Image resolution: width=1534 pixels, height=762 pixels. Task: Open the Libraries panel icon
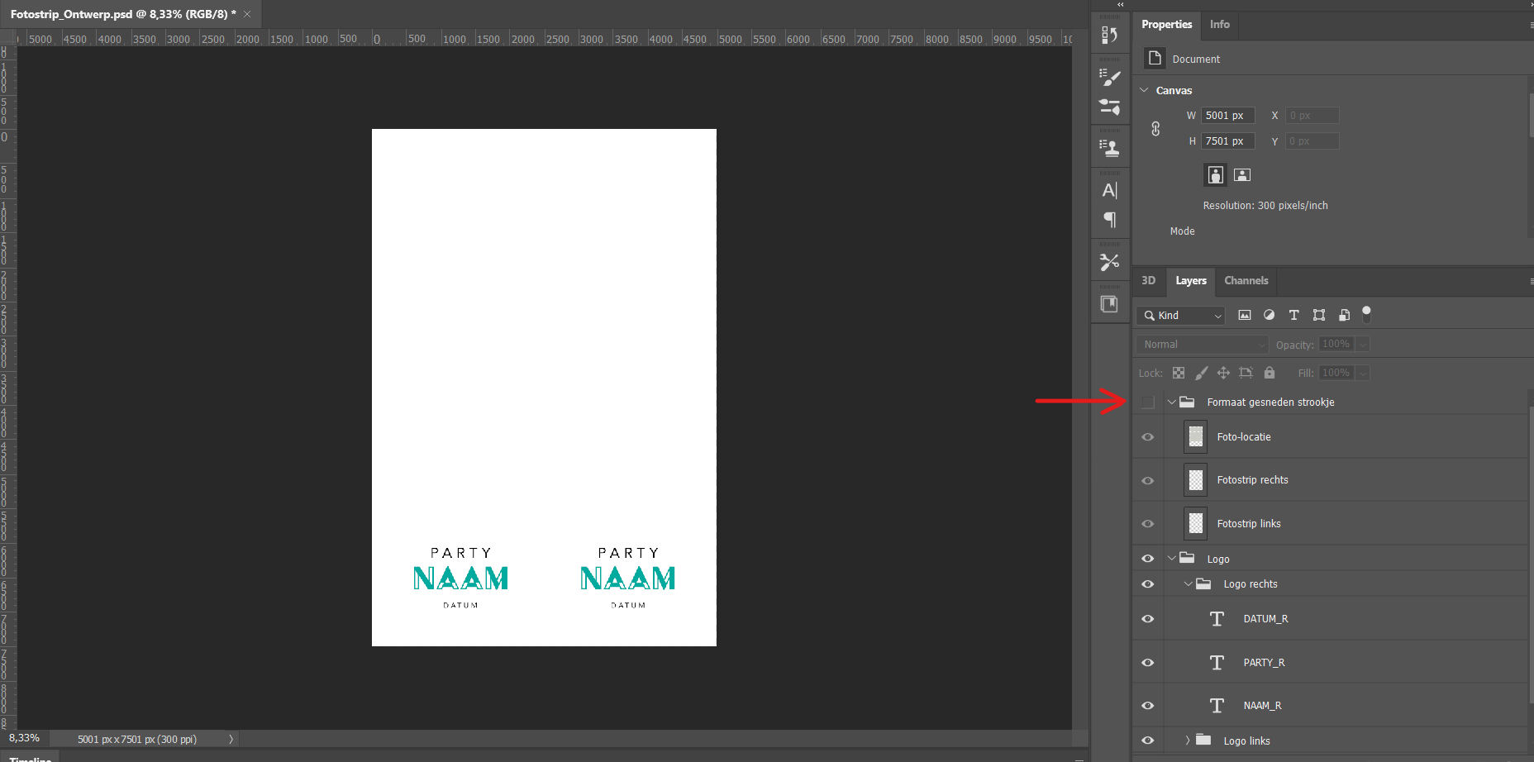[1109, 304]
